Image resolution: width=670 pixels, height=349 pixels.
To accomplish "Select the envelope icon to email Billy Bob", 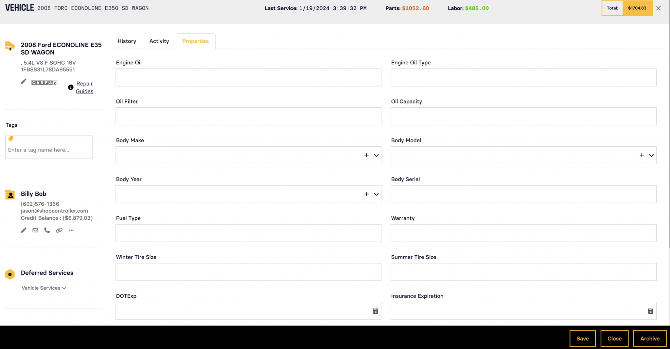I will (35, 230).
